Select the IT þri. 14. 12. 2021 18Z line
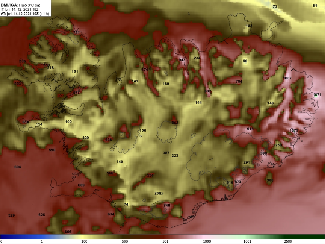 coord(19,9)
